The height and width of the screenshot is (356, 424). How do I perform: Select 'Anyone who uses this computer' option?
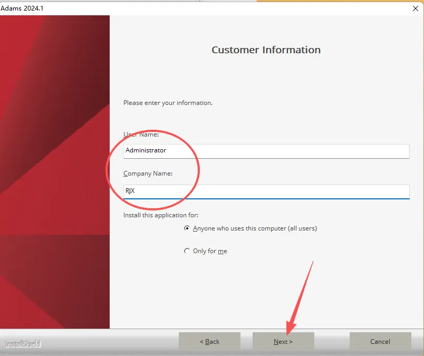pos(187,228)
